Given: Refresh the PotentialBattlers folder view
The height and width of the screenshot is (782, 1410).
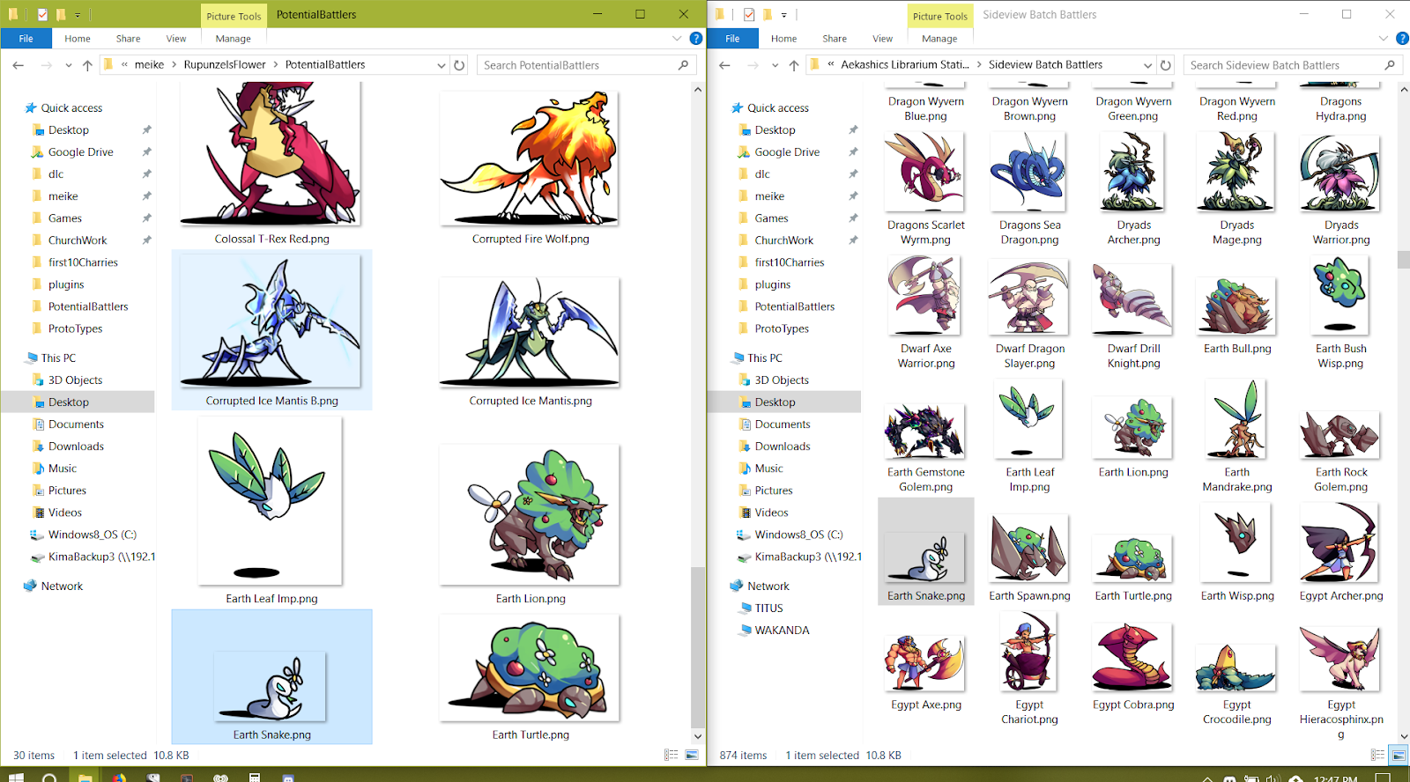Looking at the screenshot, I should (459, 65).
